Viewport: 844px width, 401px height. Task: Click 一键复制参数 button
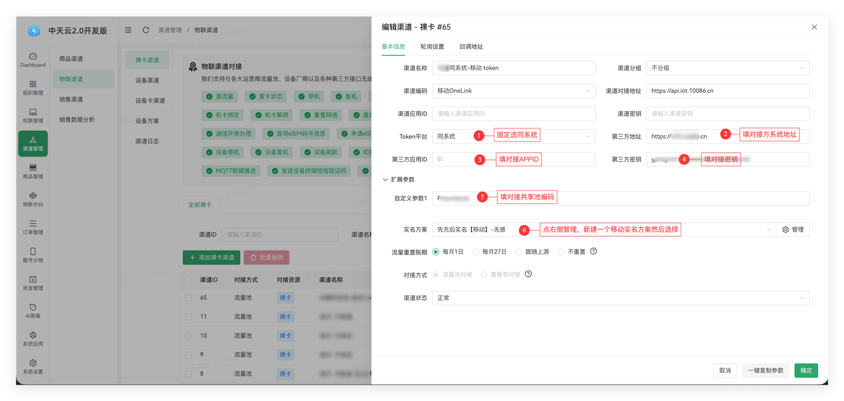[766, 370]
